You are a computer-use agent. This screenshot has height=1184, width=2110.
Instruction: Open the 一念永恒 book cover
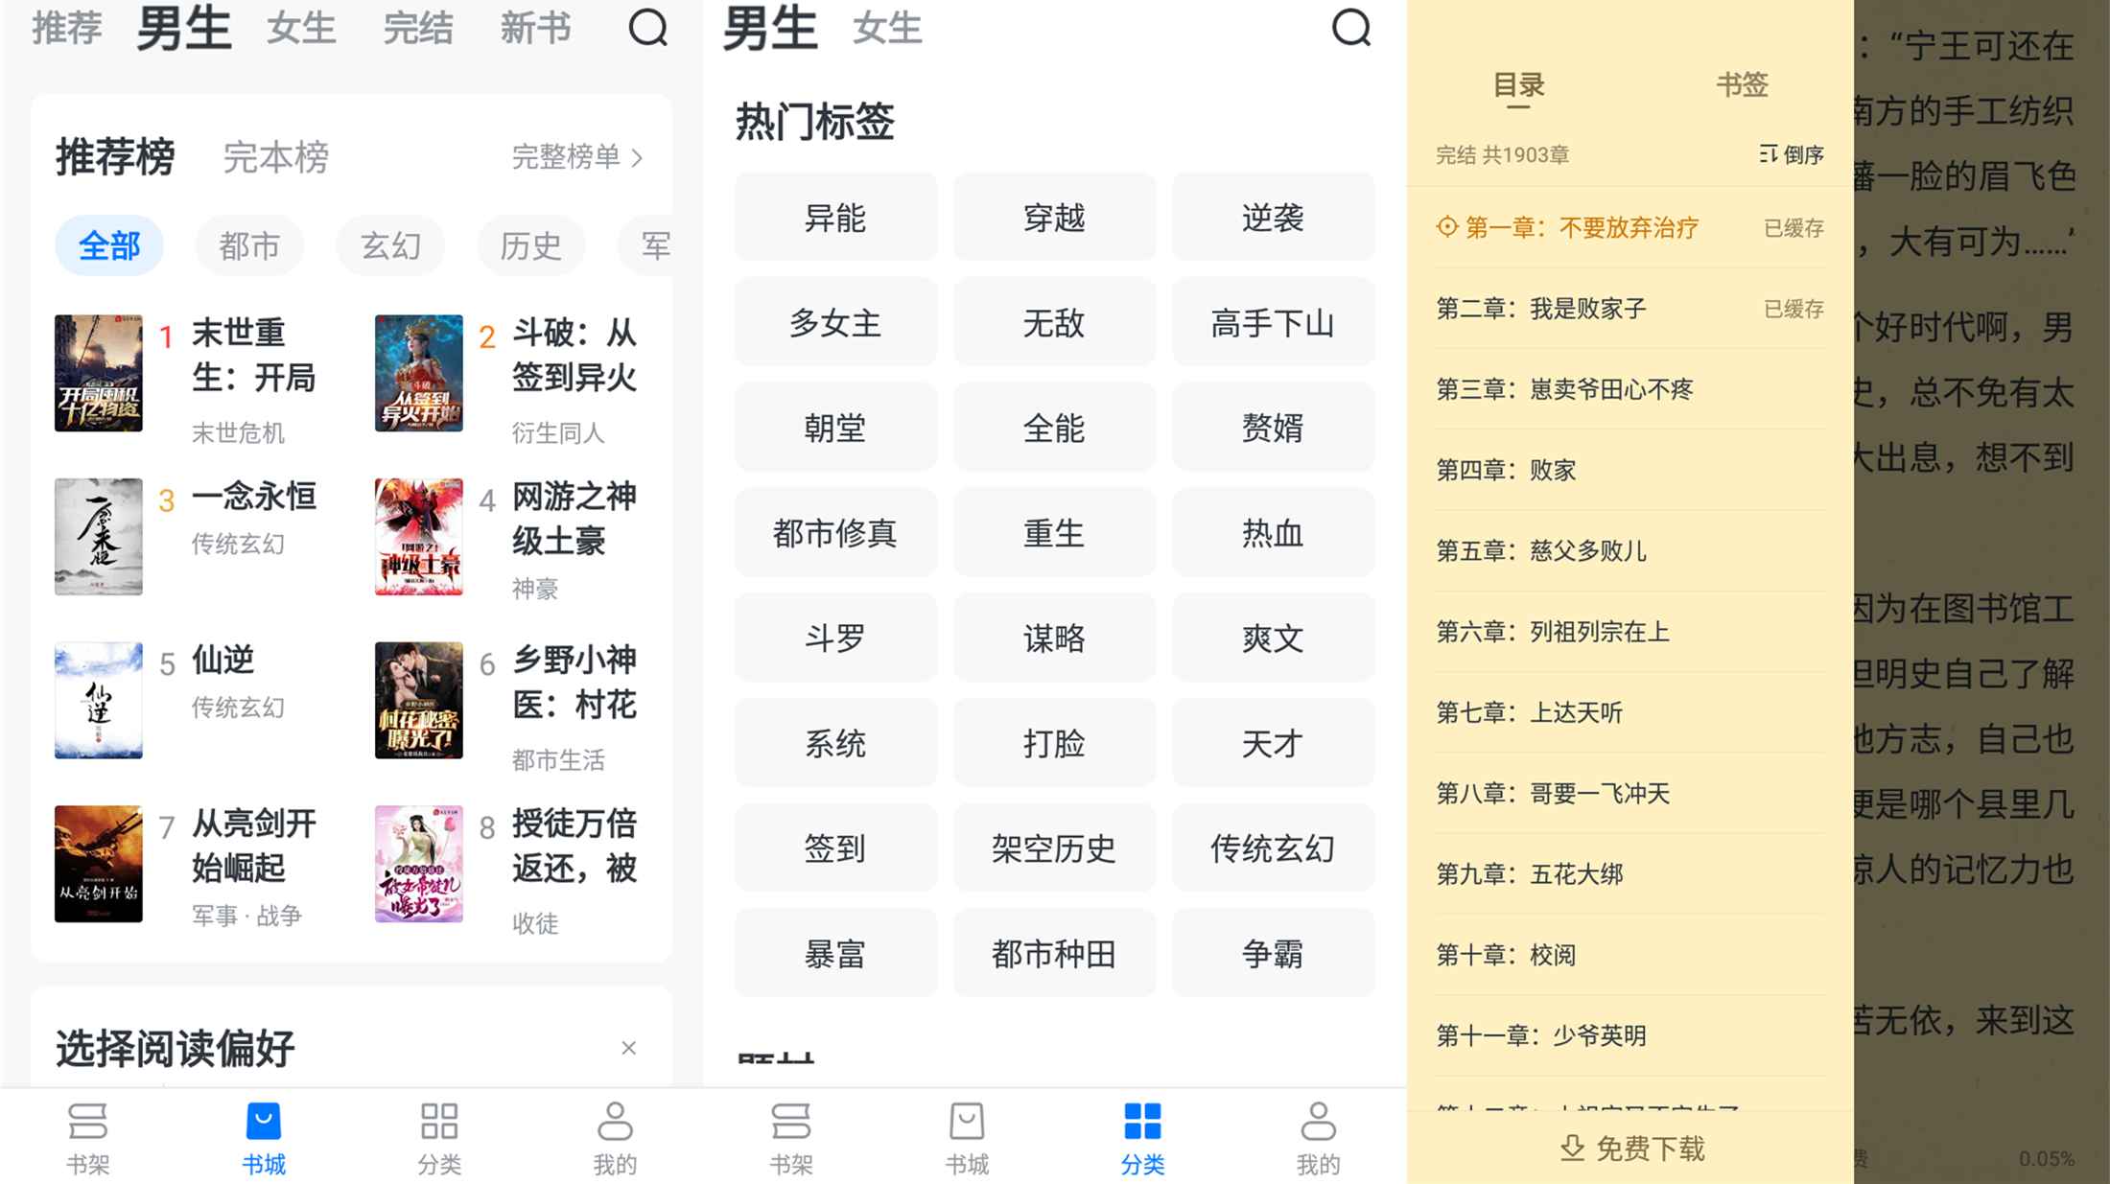[x=99, y=537]
